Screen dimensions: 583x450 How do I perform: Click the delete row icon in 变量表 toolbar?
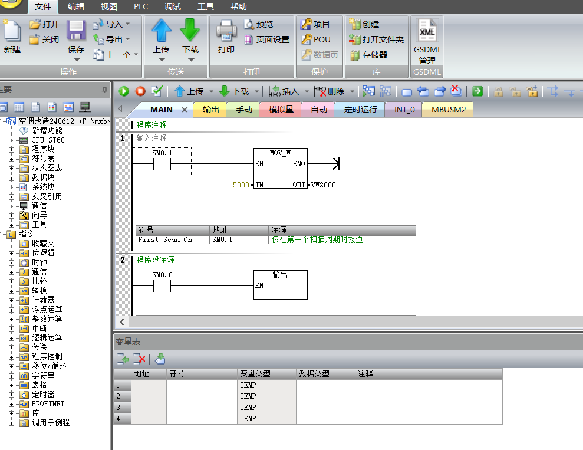(139, 359)
